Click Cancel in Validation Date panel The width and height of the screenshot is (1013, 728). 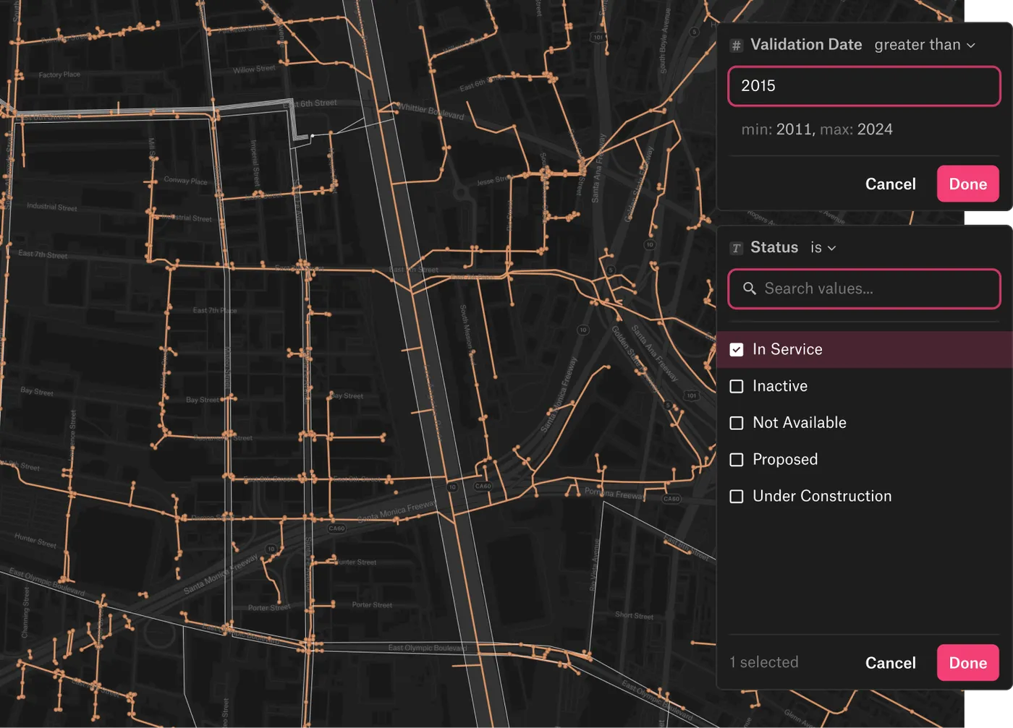pyautogui.click(x=890, y=184)
